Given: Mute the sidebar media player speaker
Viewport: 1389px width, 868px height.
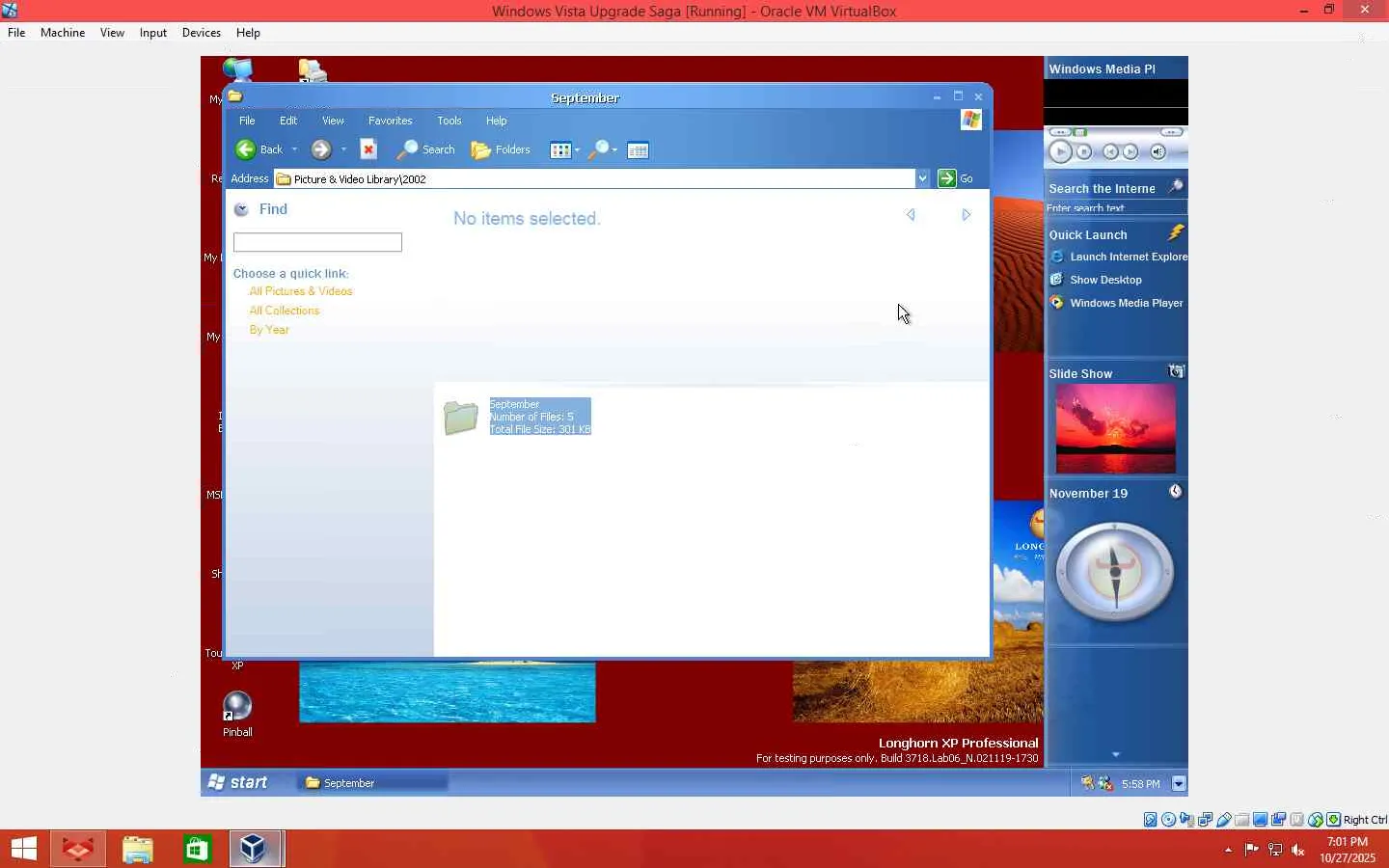Looking at the screenshot, I should [x=1158, y=151].
